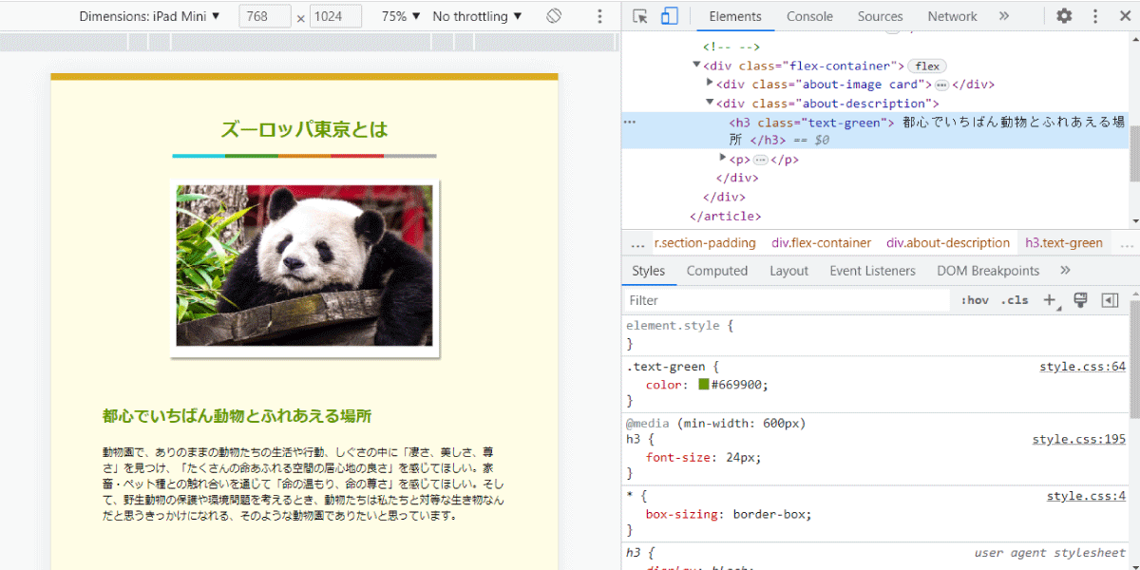
Task: Open the Event Listeners tab
Action: coord(872,271)
